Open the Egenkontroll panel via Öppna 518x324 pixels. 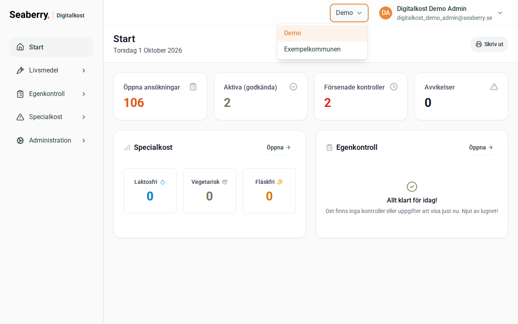481,147
